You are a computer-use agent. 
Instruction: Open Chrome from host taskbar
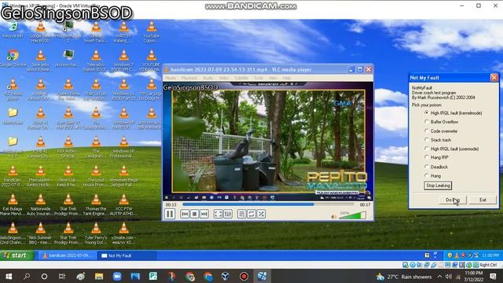(189, 276)
